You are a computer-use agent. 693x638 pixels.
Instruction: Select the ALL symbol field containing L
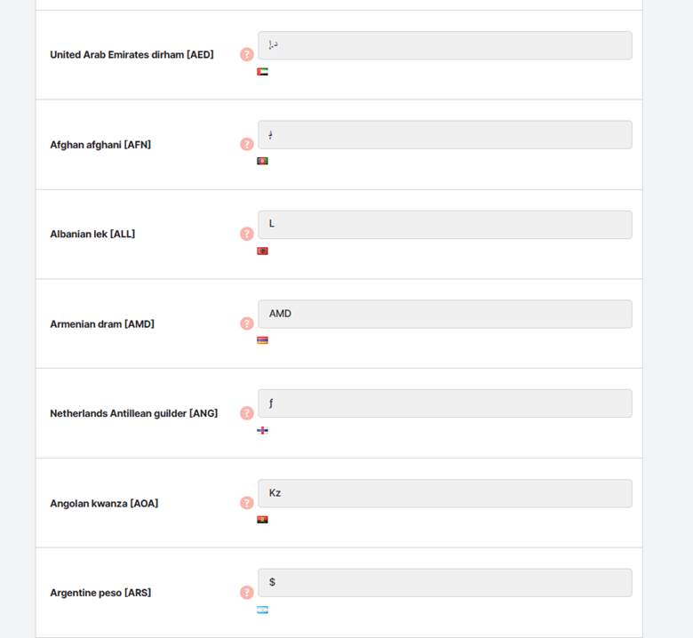445,225
